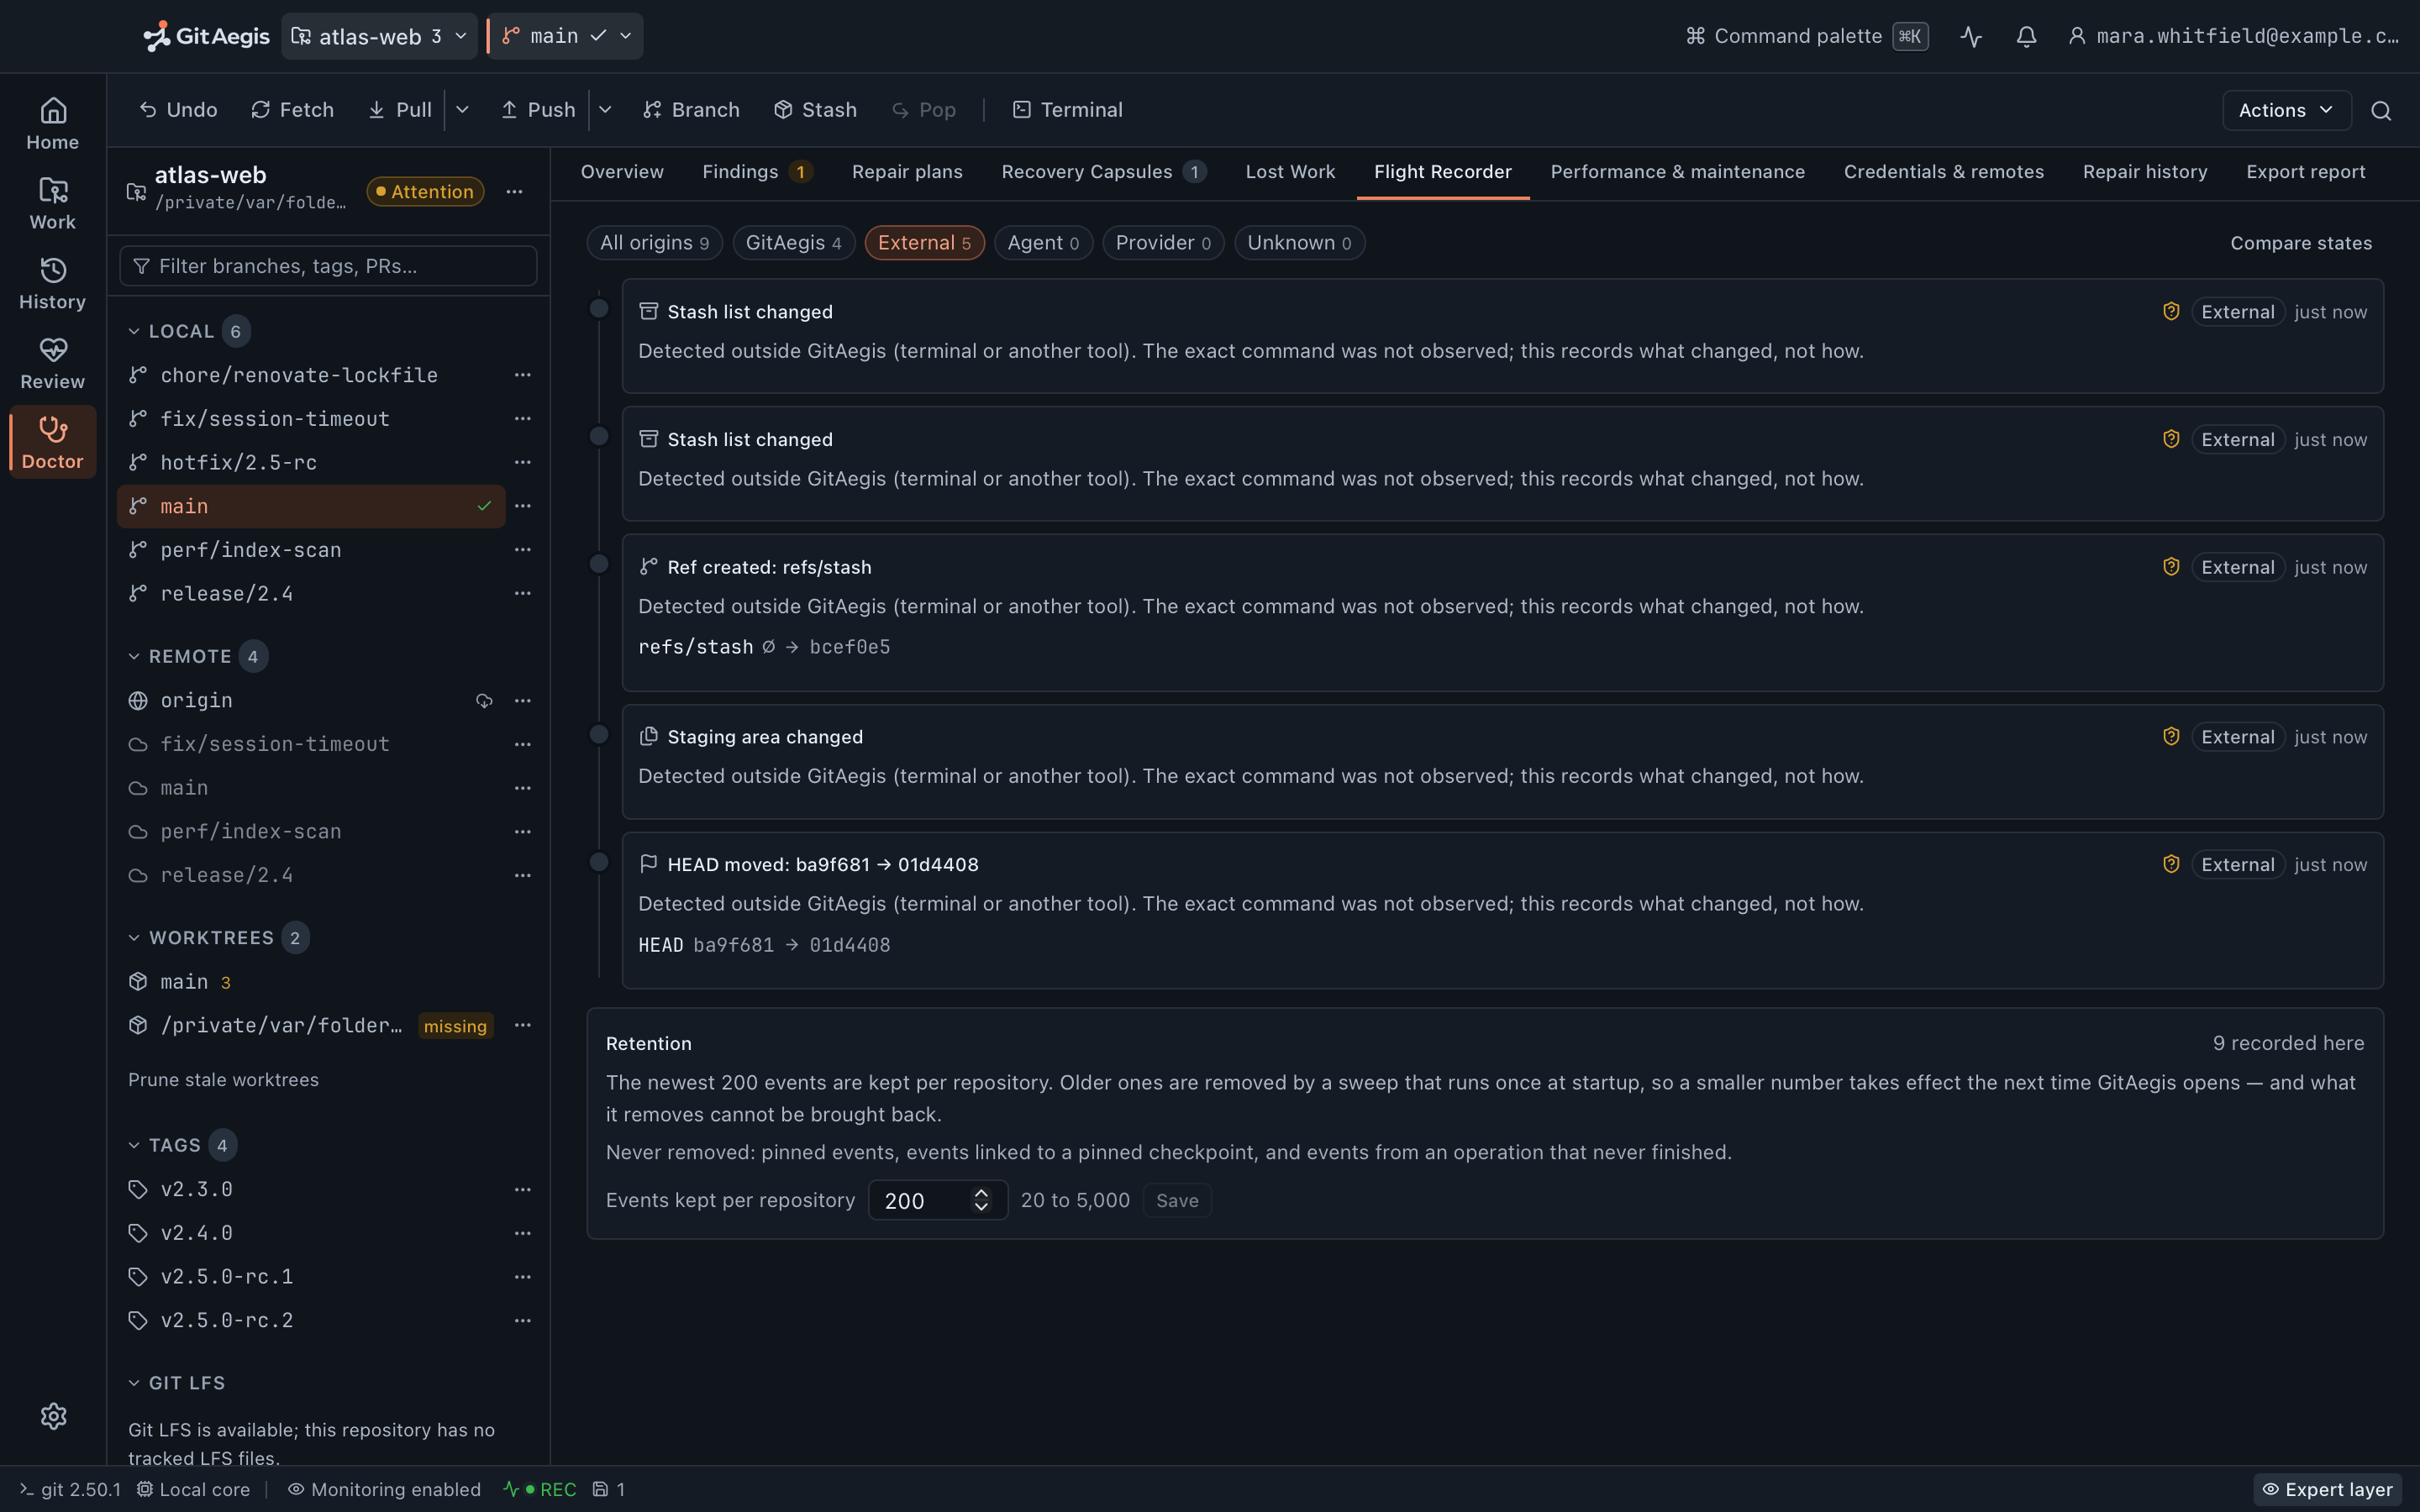Screen dimensions: 2420x1512
Task: Create a new Branch from toolbar
Action: [x=691, y=110]
